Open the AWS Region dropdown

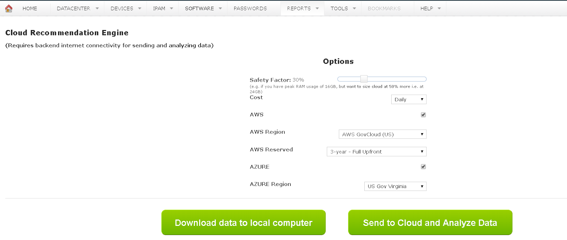pyautogui.click(x=382, y=134)
